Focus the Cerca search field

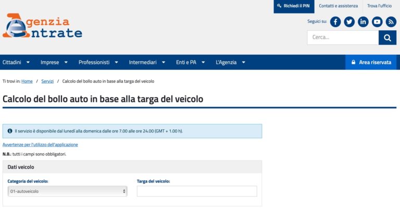coord(343,38)
